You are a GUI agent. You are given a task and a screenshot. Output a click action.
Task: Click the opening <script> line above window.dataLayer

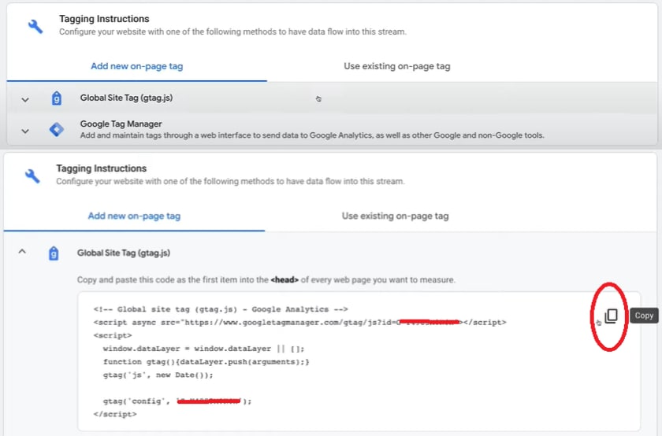click(x=113, y=335)
